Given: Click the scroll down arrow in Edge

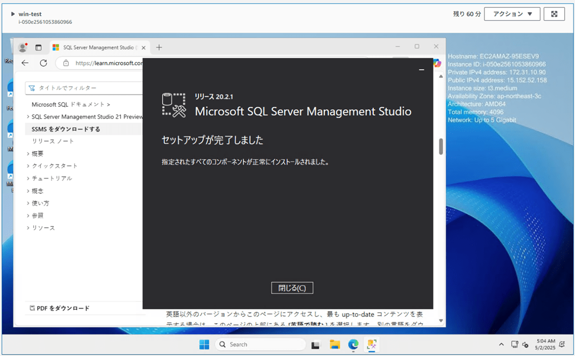Looking at the screenshot, I should 441,321.
